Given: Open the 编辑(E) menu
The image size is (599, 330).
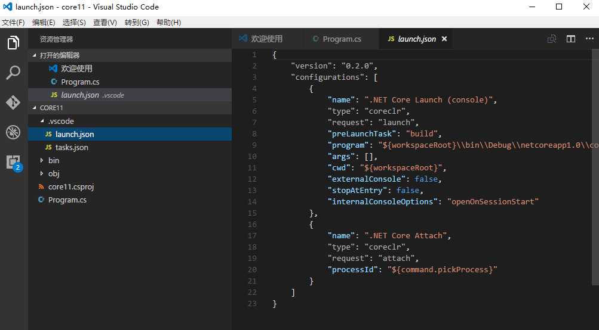Looking at the screenshot, I should point(44,23).
